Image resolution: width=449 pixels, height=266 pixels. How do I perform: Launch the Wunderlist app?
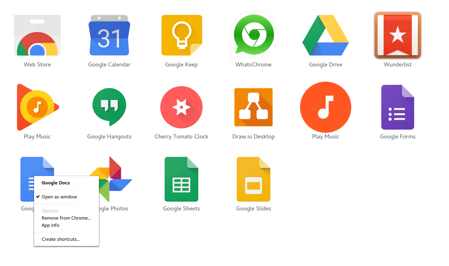[398, 35]
